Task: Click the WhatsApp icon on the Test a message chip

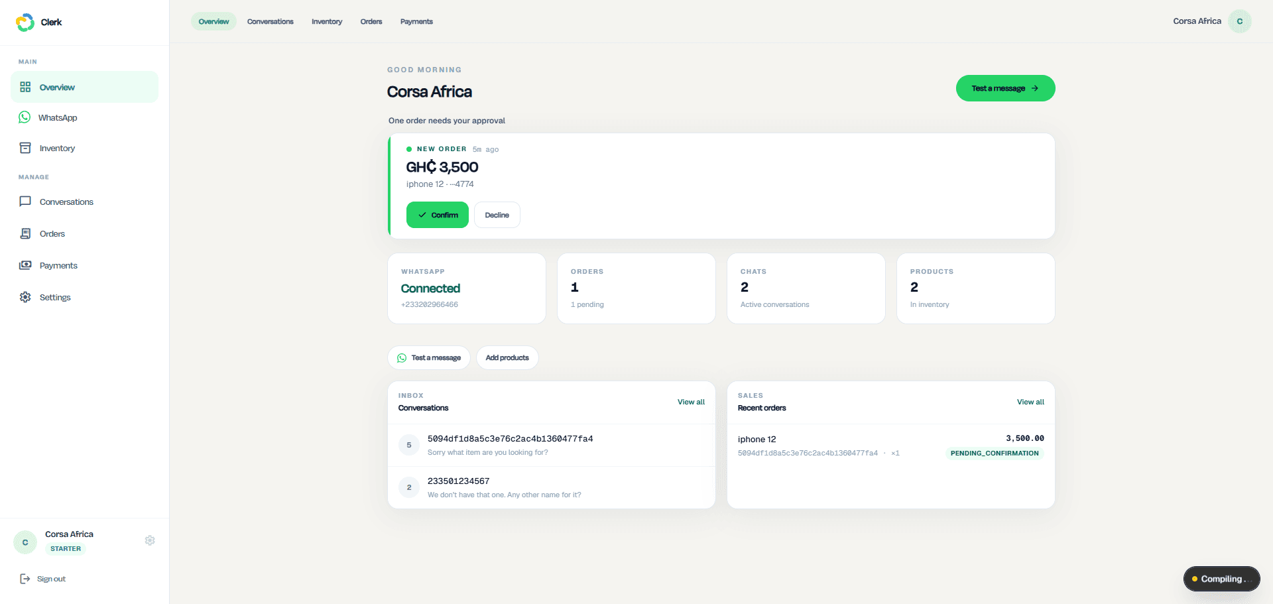Action: click(x=402, y=358)
